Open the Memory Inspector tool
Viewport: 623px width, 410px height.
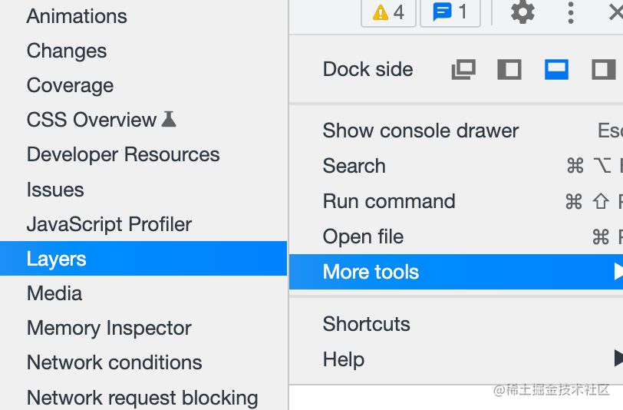coord(109,328)
